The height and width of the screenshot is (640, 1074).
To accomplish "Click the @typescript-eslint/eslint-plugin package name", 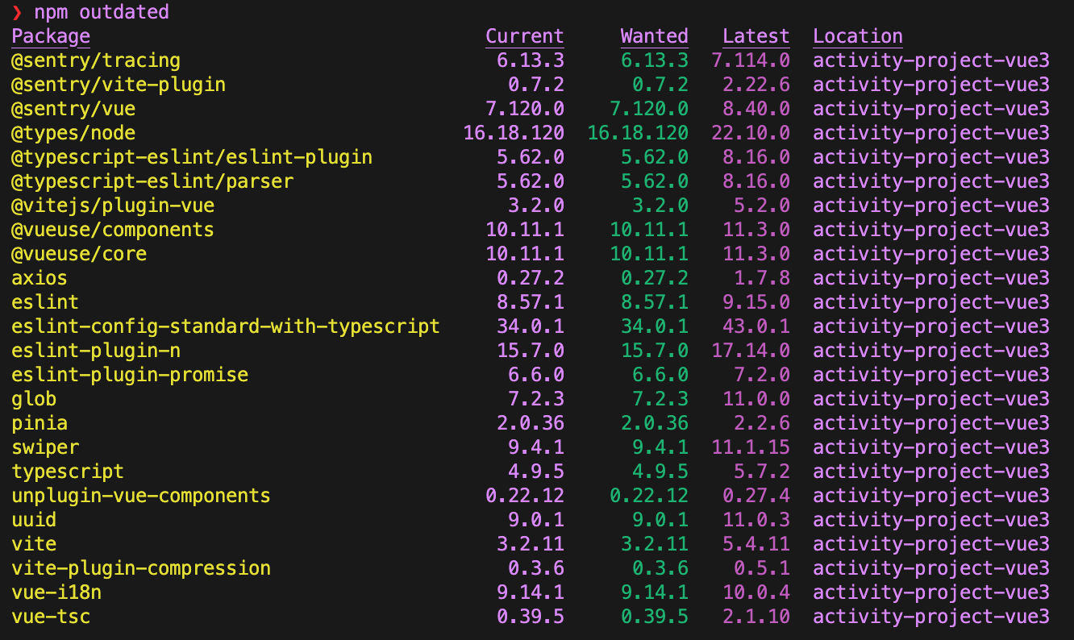I will click(x=192, y=157).
